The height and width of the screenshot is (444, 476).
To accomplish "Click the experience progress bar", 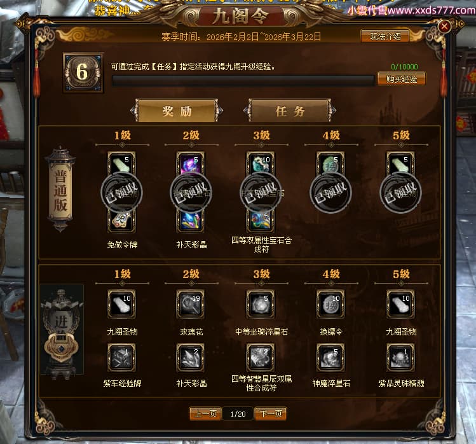I will pos(243,81).
